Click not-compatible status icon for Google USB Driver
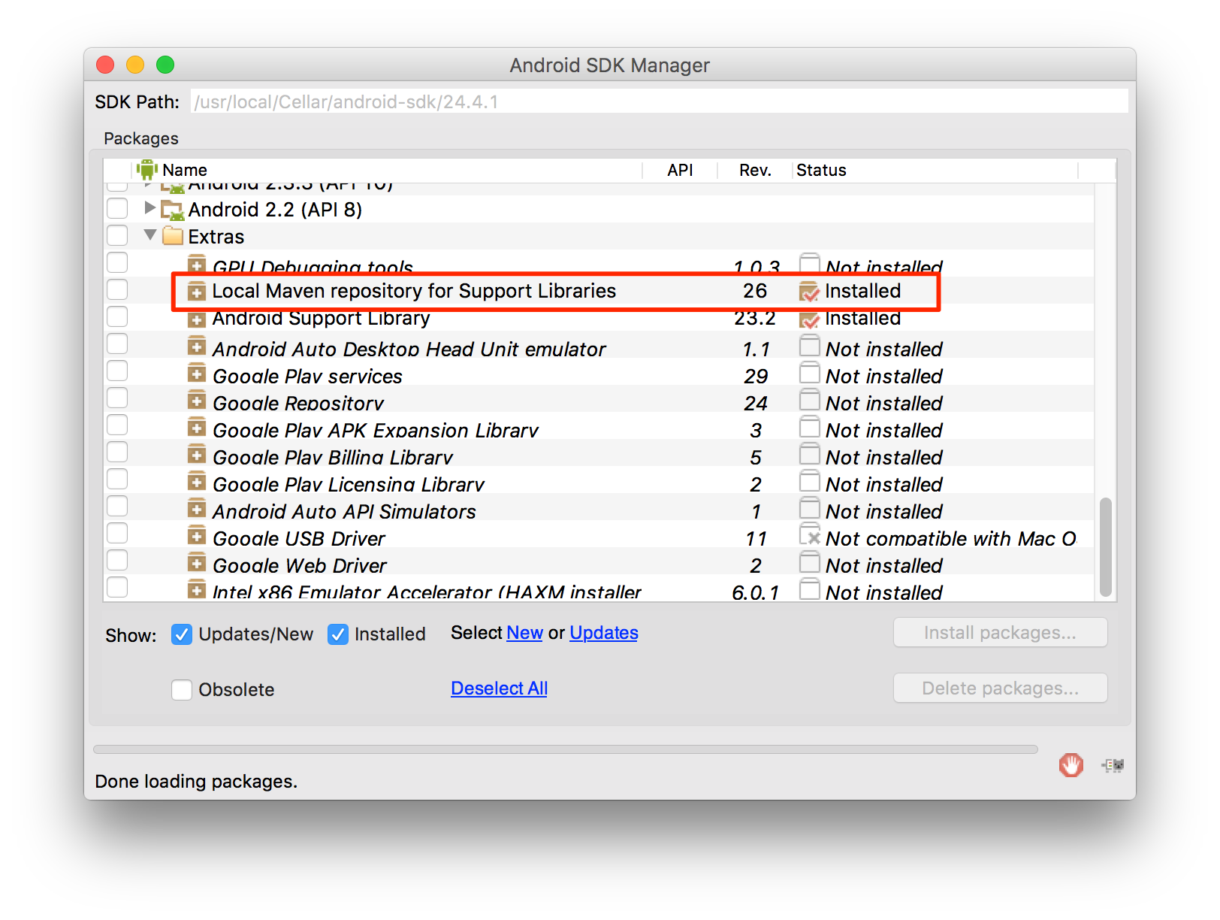This screenshot has width=1220, height=920. 810,535
